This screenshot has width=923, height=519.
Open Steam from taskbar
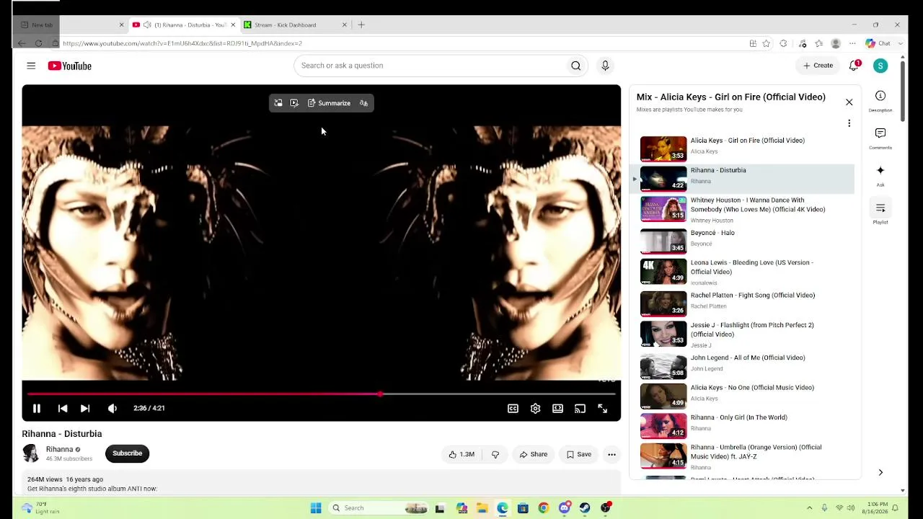[x=585, y=508]
